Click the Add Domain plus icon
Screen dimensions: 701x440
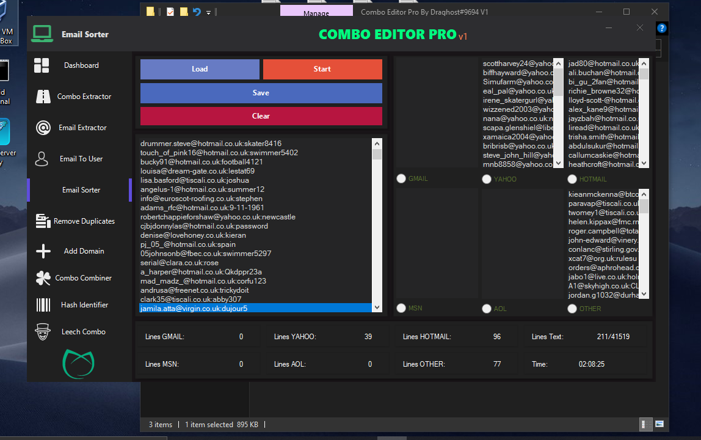click(43, 251)
